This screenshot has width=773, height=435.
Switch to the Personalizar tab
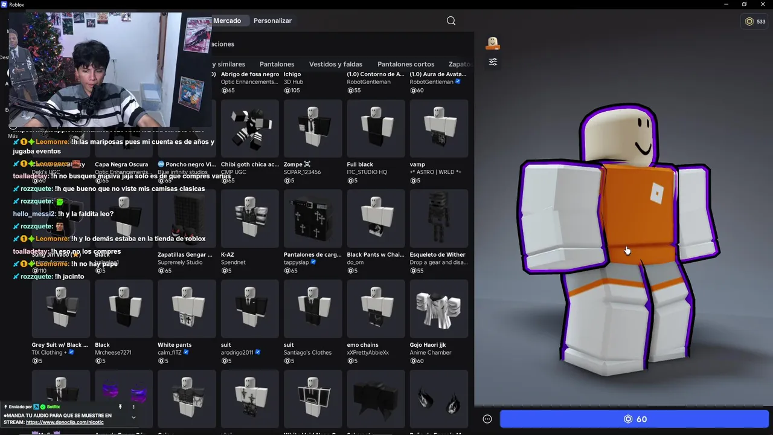click(x=272, y=21)
